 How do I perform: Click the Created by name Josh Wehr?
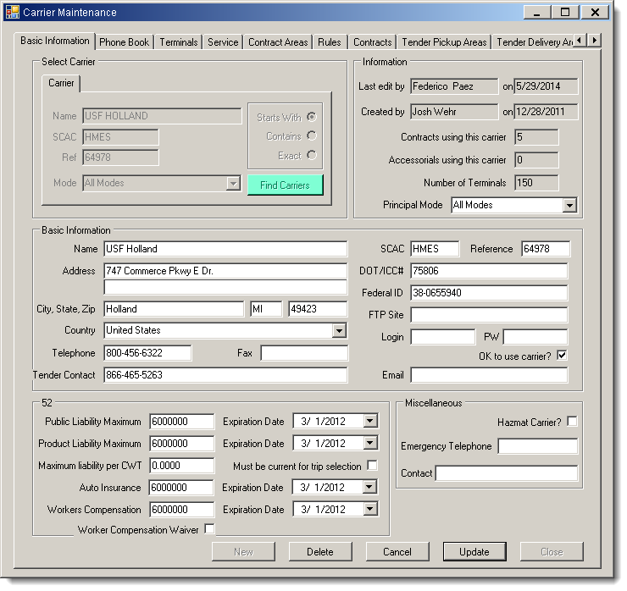(454, 112)
